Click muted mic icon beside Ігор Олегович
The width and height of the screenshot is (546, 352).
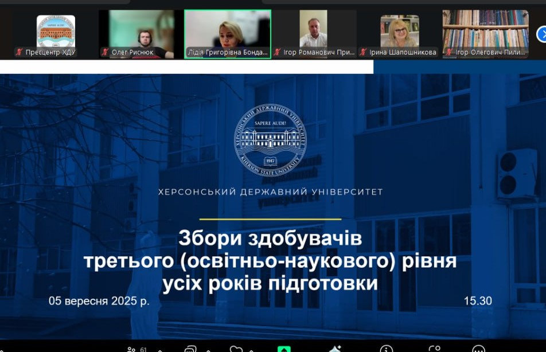[x=449, y=52]
